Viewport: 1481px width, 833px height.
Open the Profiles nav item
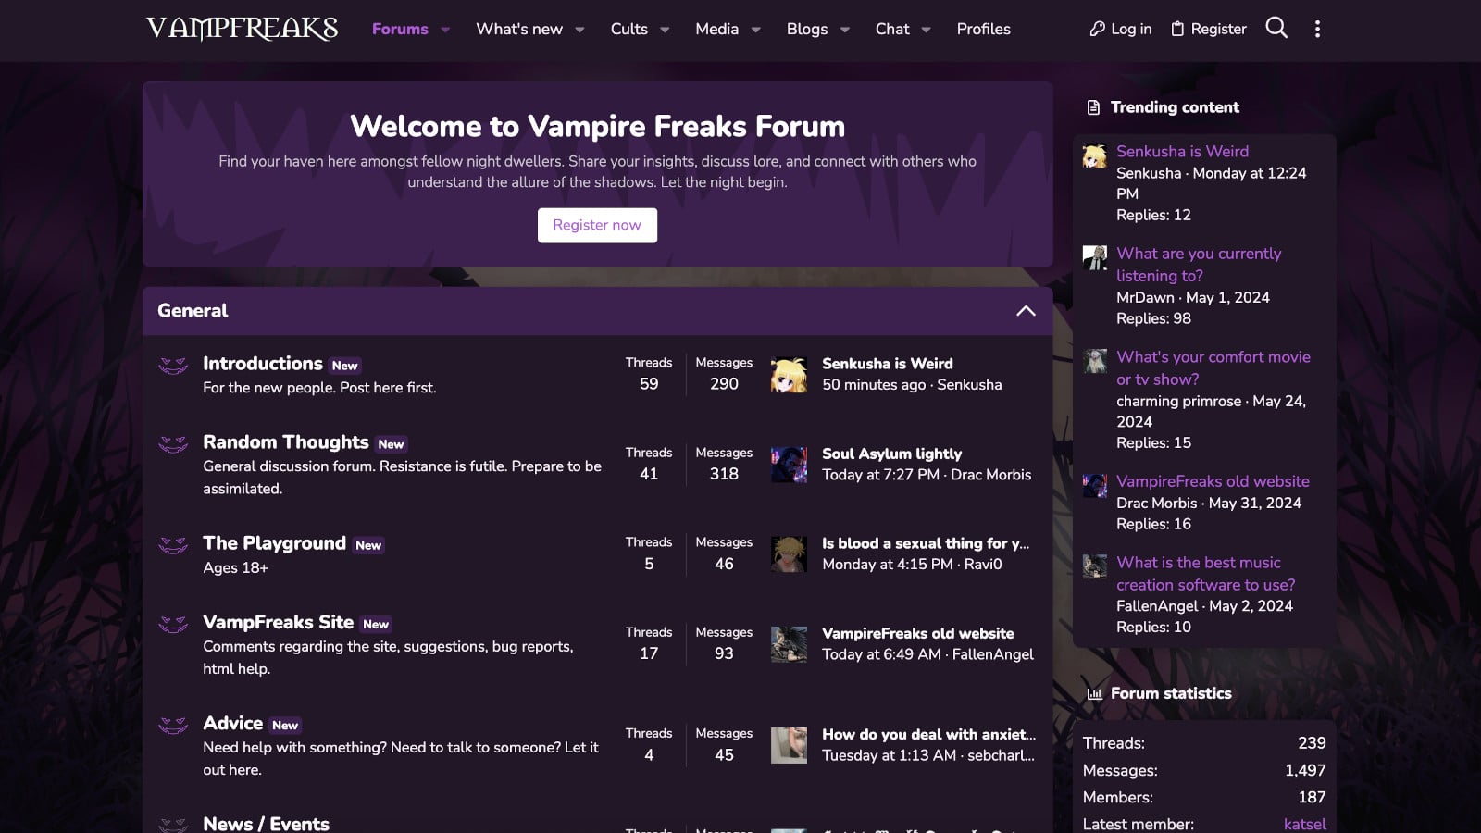[983, 29]
